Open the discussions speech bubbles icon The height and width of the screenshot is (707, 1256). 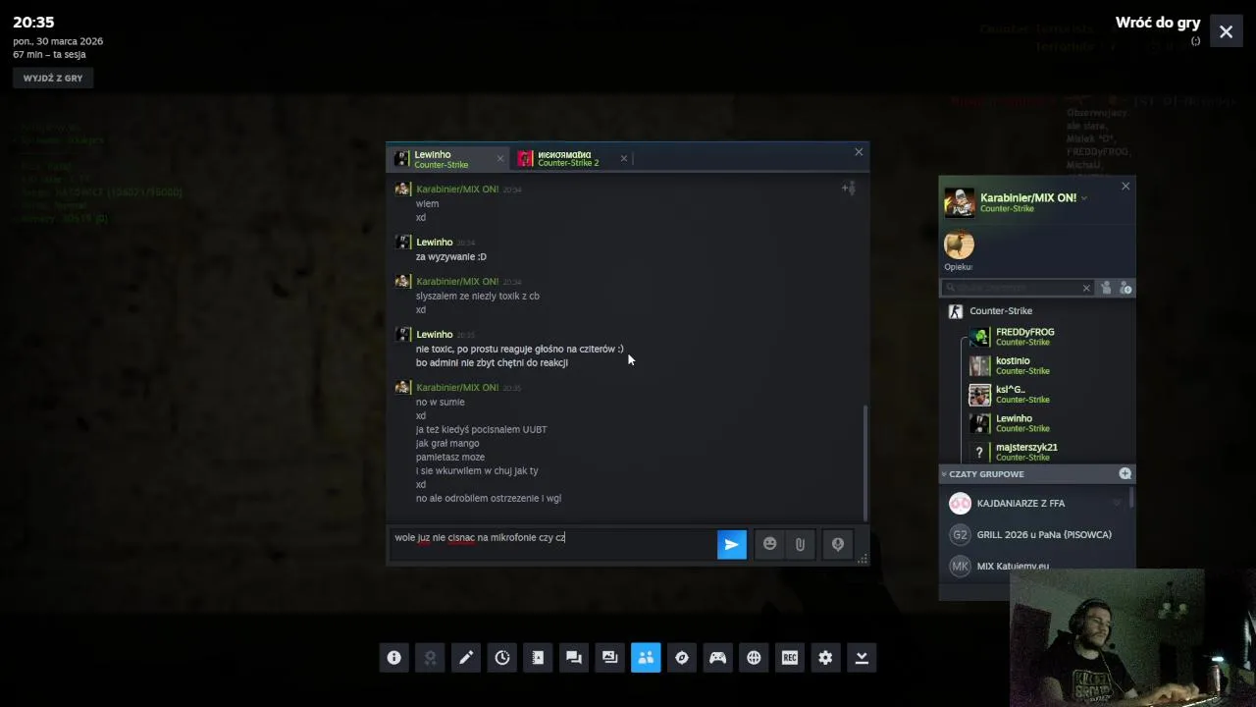click(574, 658)
